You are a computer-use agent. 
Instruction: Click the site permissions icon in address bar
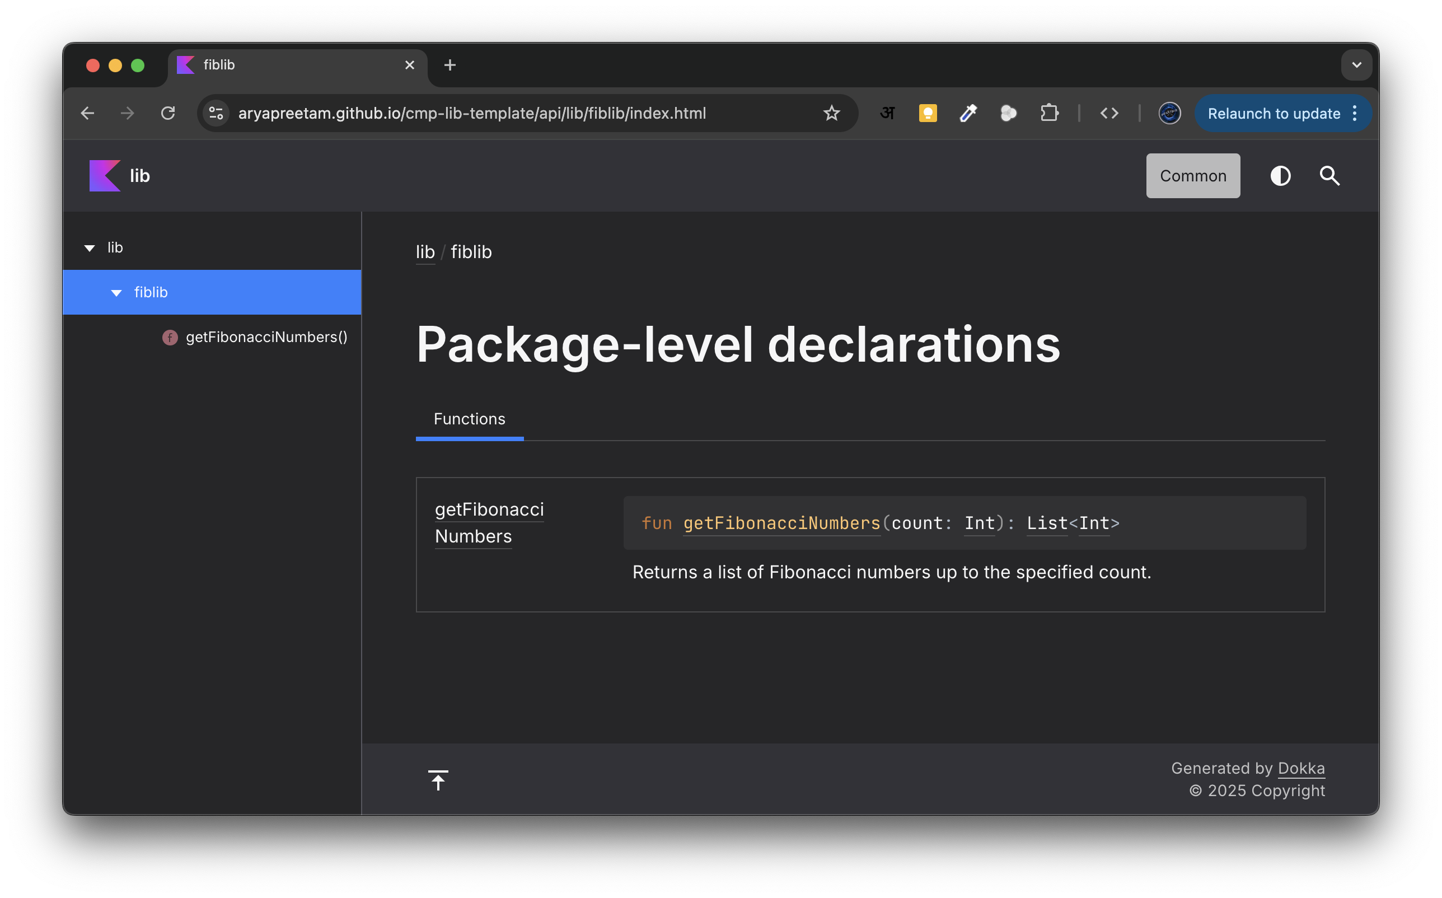click(x=216, y=113)
